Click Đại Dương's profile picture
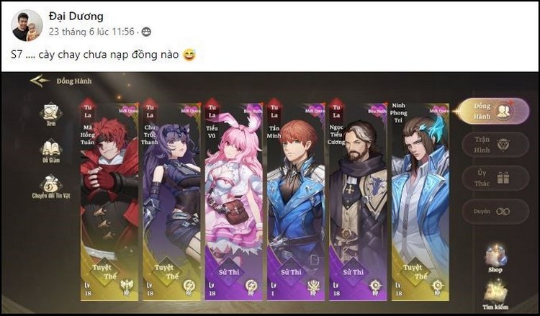The width and height of the screenshot is (540, 316). coord(27,25)
